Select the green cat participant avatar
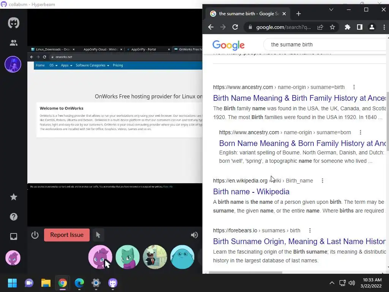389x292 pixels. pos(128,257)
